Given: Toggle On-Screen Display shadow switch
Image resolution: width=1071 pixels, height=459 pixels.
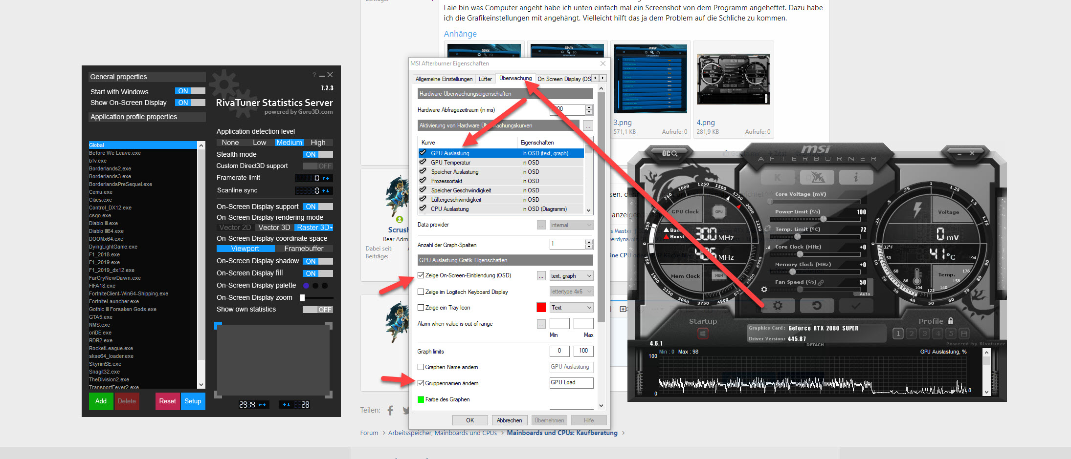Looking at the screenshot, I should [318, 261].
